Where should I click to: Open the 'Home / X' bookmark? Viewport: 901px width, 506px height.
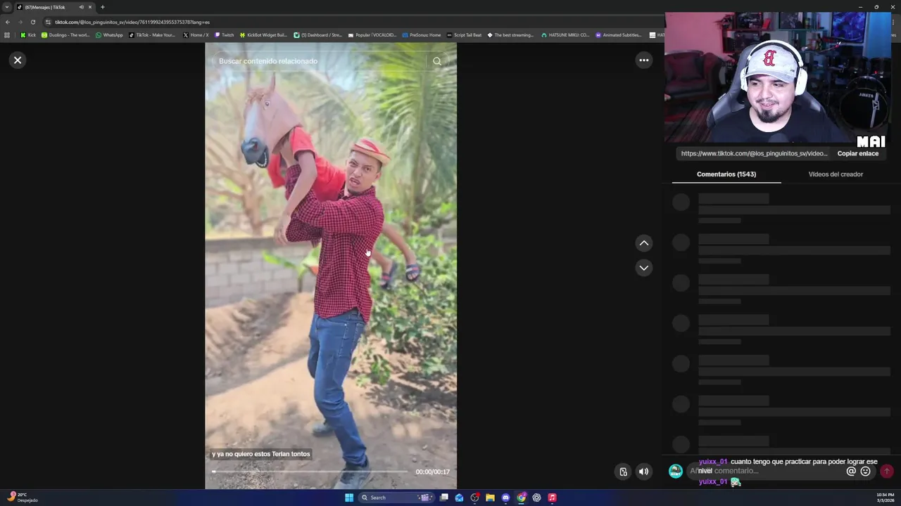coord(196,34)
